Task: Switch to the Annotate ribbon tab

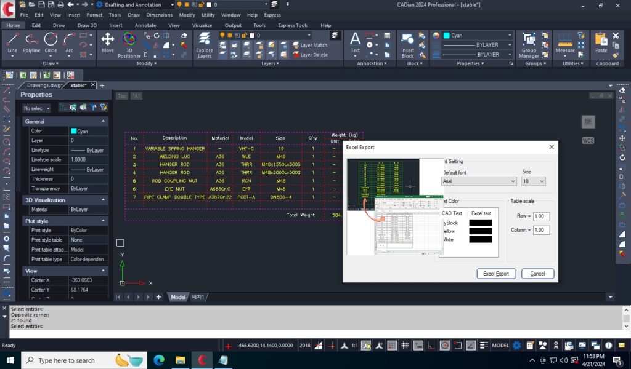Action: (145, 25)
